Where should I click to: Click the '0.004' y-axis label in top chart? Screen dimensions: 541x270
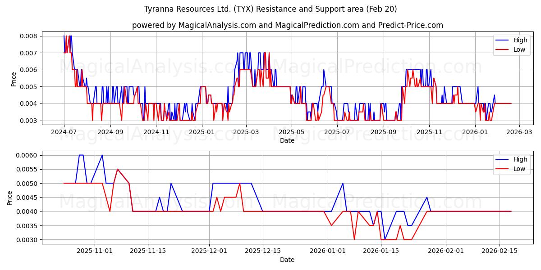click(x=29, y=103)
